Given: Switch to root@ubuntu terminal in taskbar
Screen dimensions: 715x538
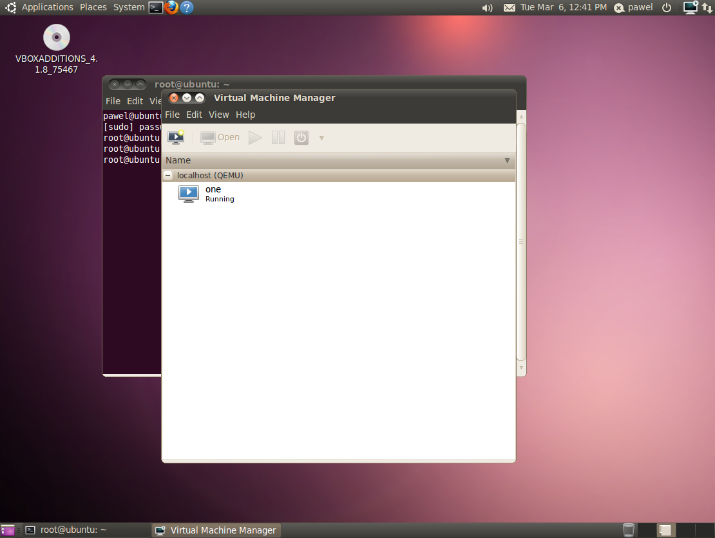Looking at the screenshot, I should pos(66,530).
